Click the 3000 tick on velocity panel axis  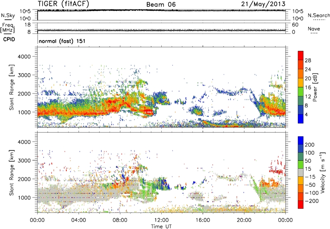(x=24, y=160)
